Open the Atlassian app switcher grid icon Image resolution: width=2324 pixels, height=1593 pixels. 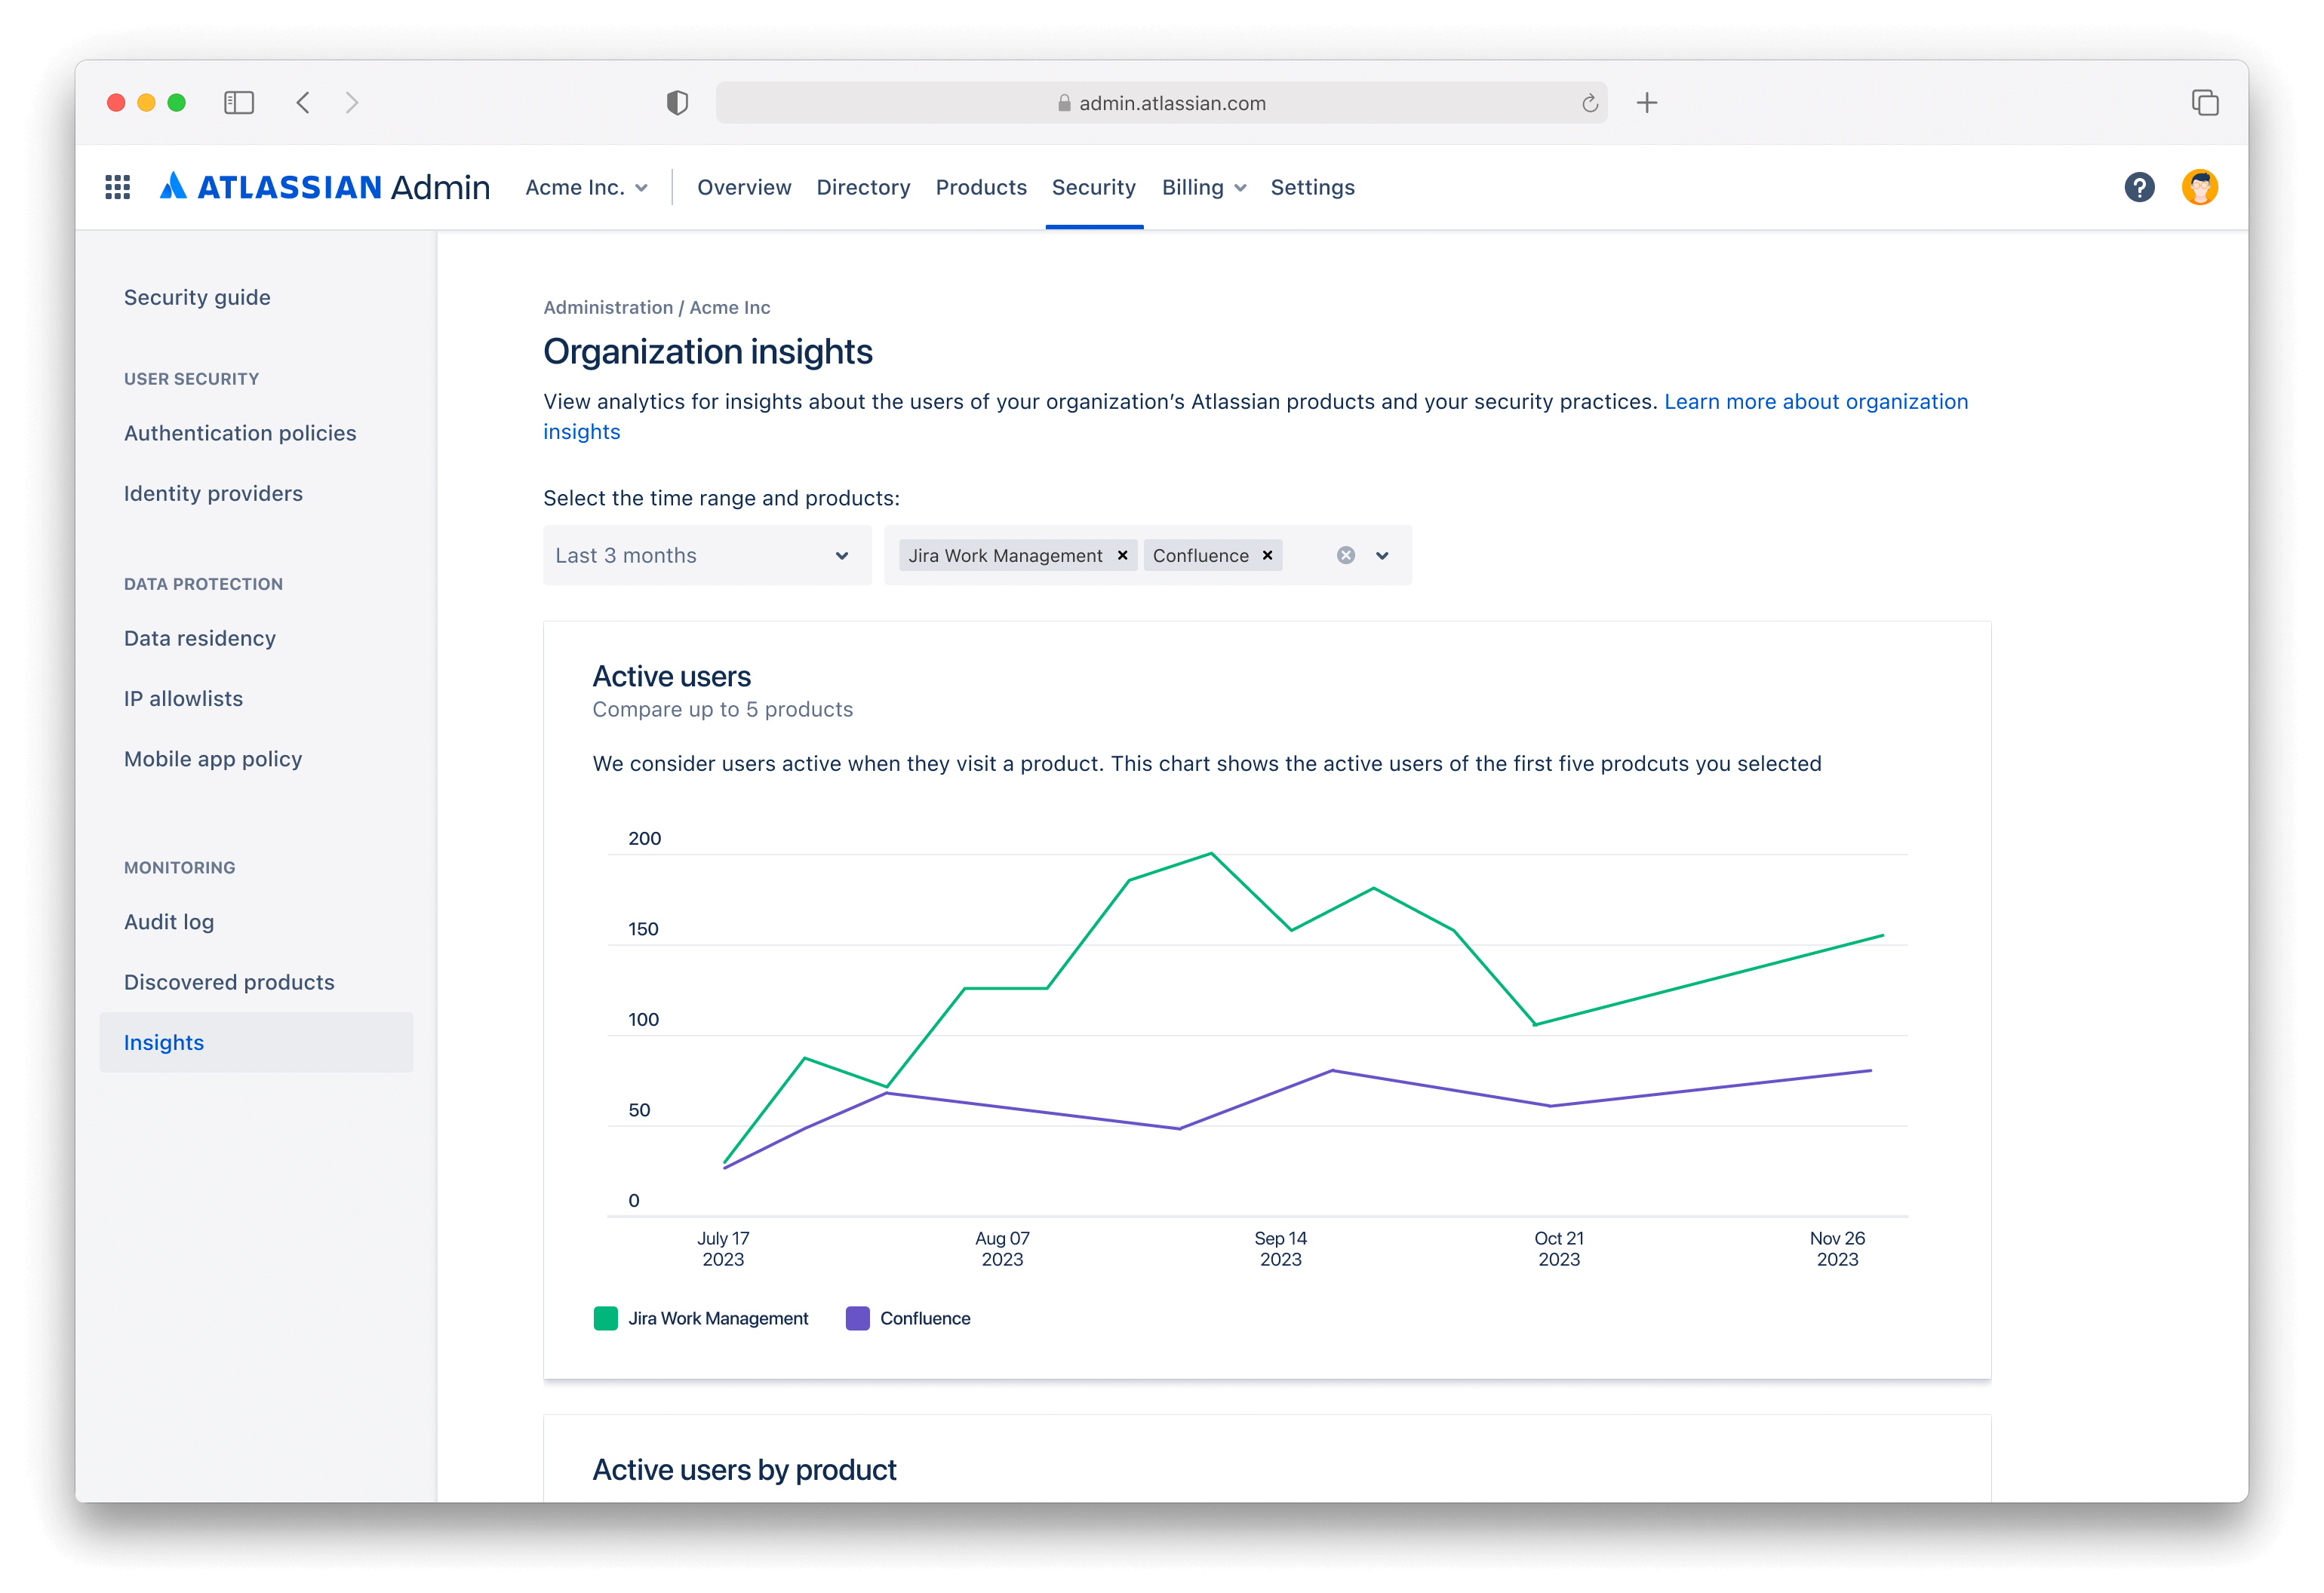click(117, 187)
